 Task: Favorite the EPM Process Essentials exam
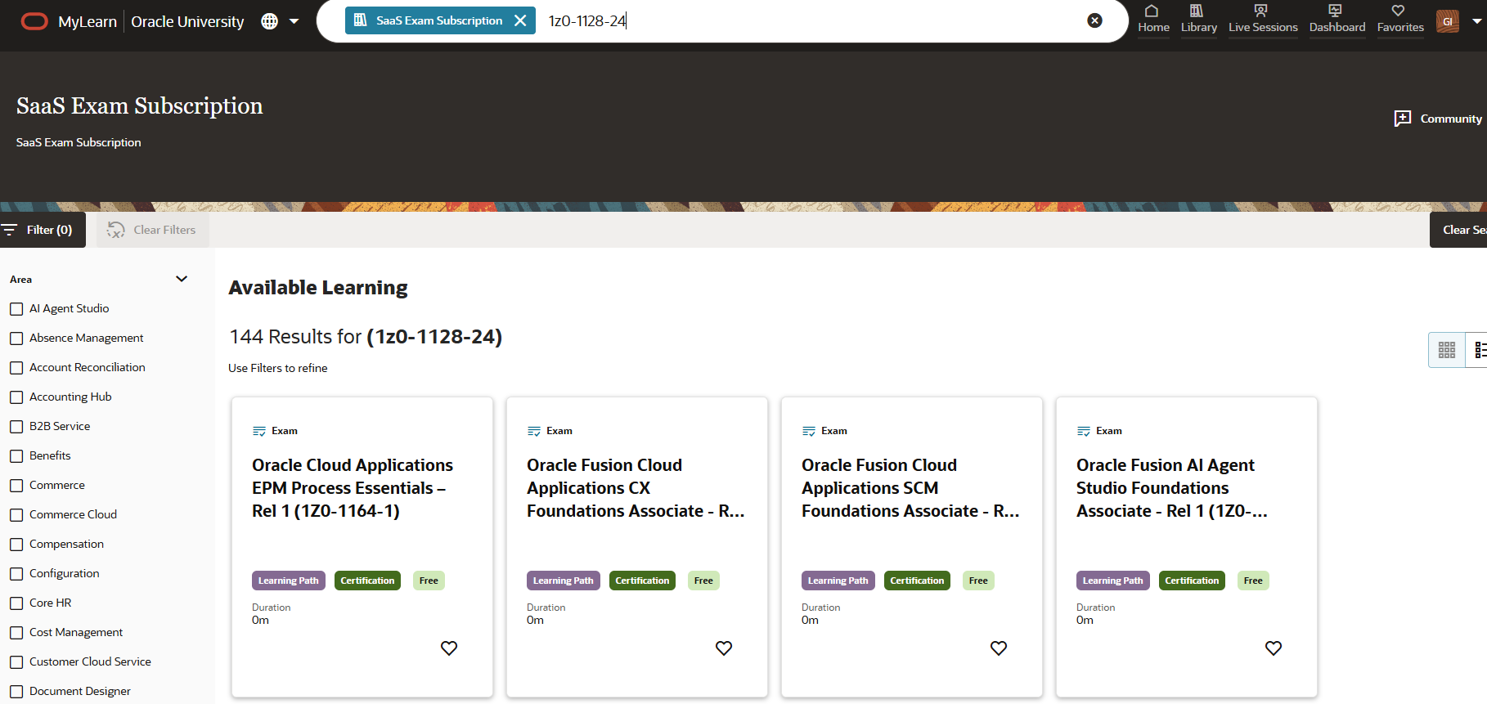(x=449, y=648)
